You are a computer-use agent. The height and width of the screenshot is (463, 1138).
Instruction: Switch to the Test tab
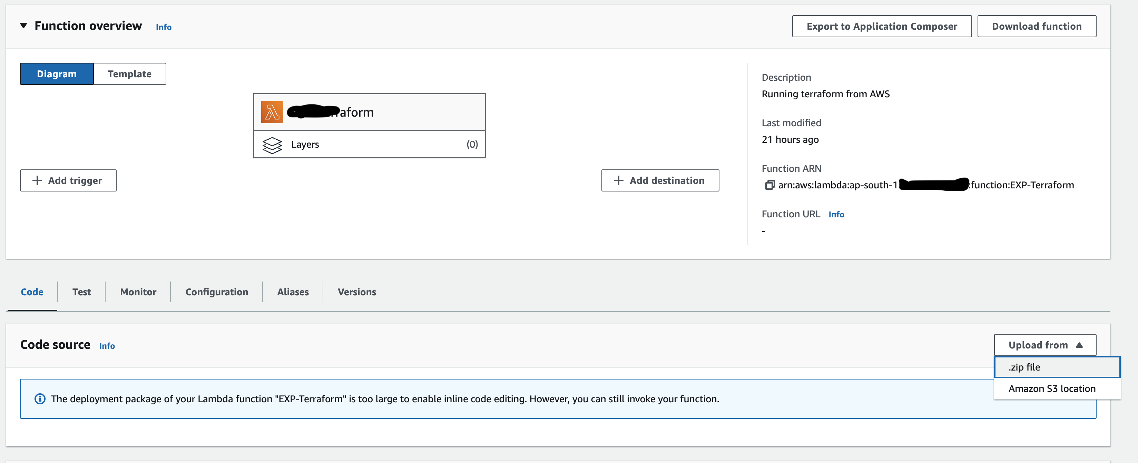point(81,292)
